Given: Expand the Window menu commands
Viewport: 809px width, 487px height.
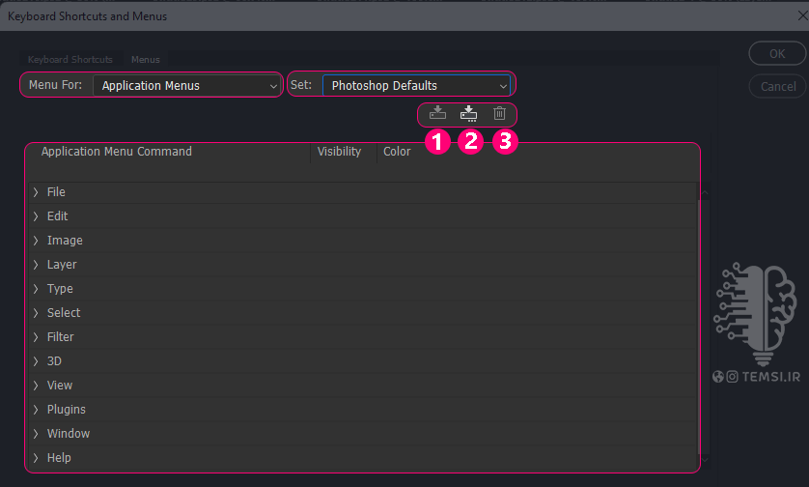Looking at the screenshot, I should 36,434.
